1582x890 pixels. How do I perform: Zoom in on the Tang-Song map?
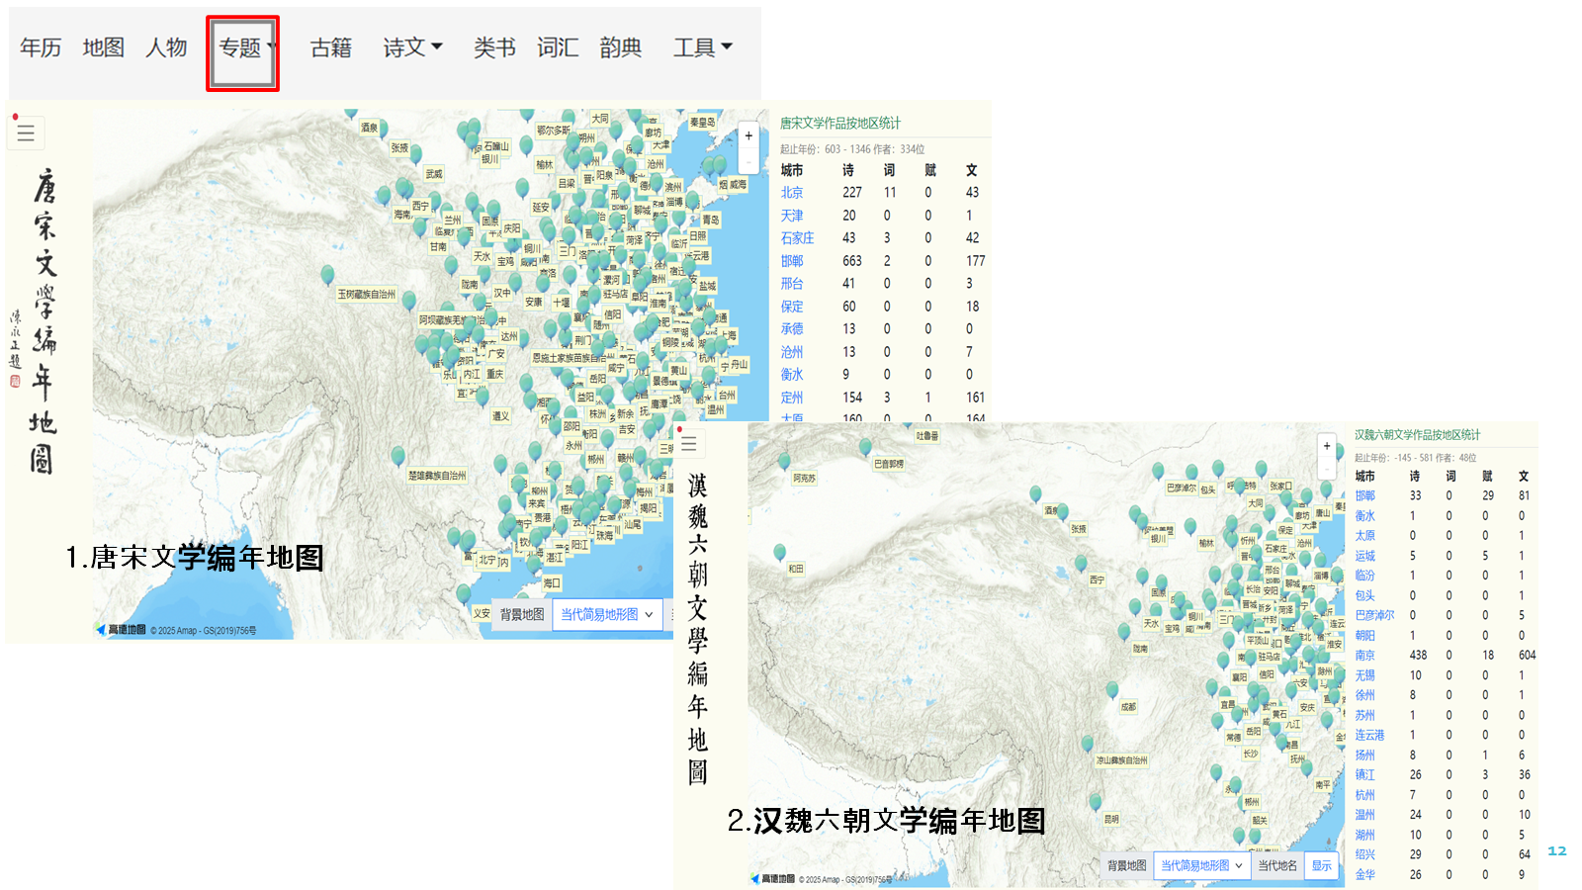point(748,136)
